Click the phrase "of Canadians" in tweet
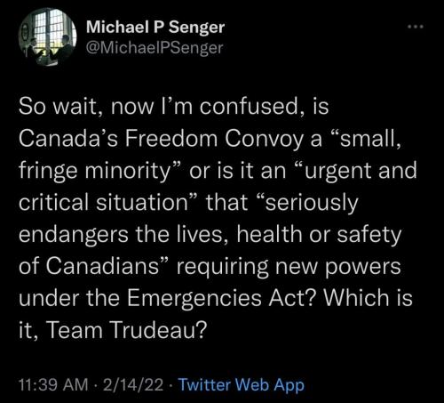This screenshot has width=444, height=403. pyautogui.click(x=93, y=265)
